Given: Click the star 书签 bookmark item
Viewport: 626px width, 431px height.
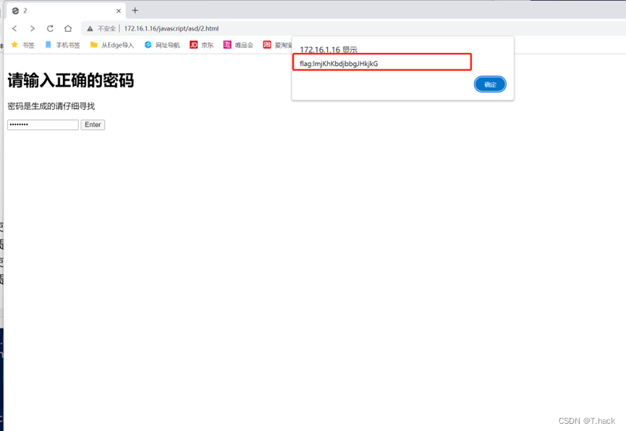Looking at the screenshot, I should point(22,44).
